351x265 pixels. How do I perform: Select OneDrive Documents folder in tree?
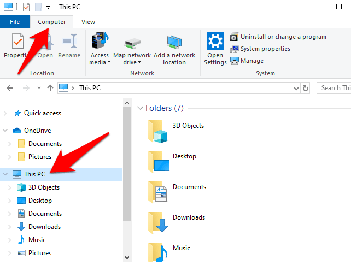click(45, 144)
